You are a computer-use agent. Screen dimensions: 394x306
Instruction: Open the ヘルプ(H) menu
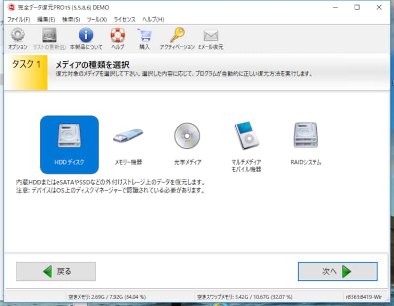[153, 20]
